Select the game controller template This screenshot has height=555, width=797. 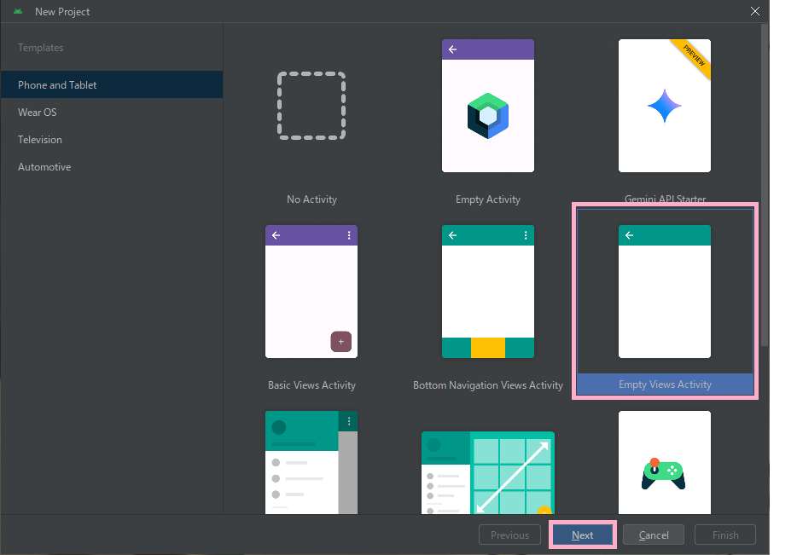[x=665, y=463]
